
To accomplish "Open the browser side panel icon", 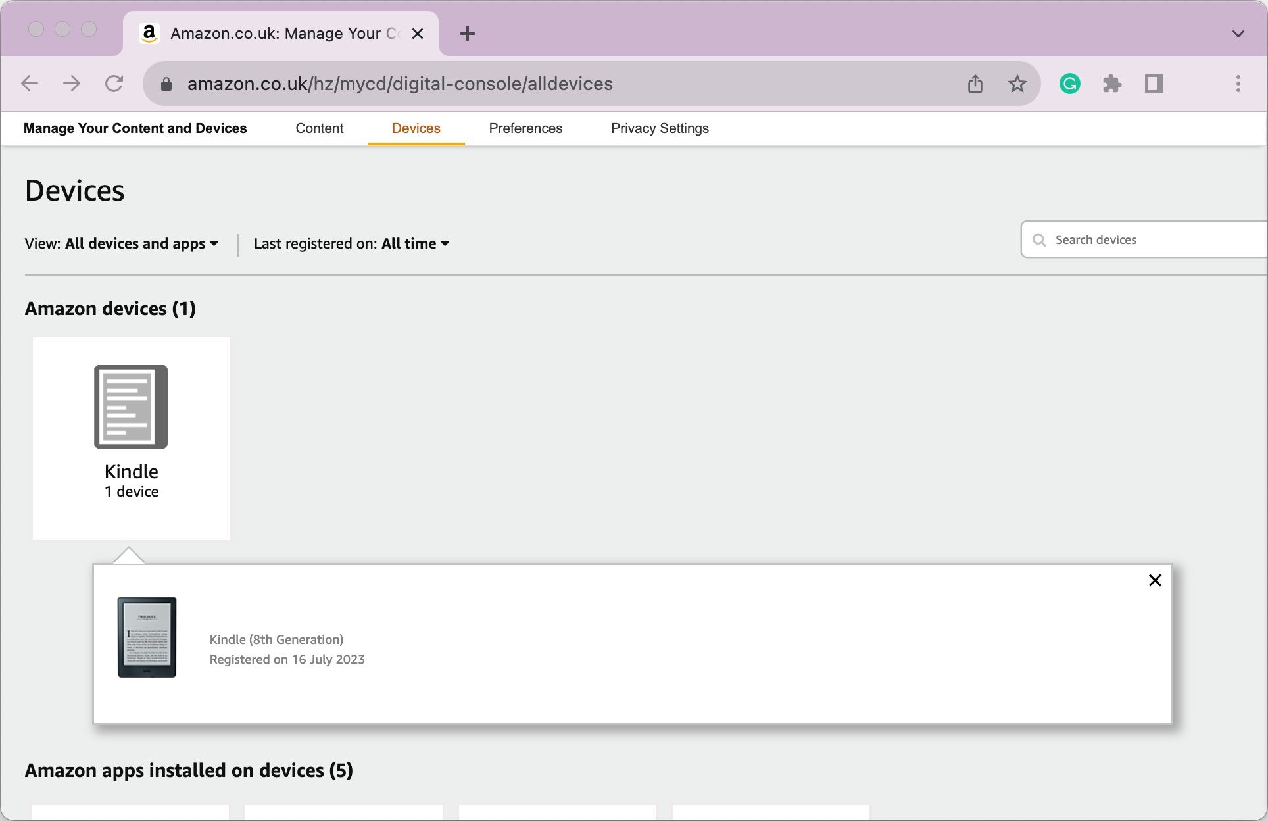I will pyautogui.click(x=1155, y=84).
